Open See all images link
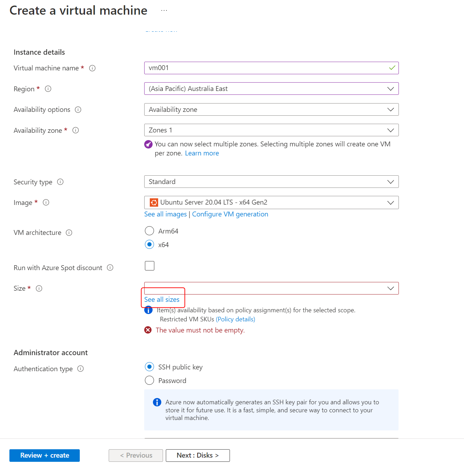 pos(165,214)
